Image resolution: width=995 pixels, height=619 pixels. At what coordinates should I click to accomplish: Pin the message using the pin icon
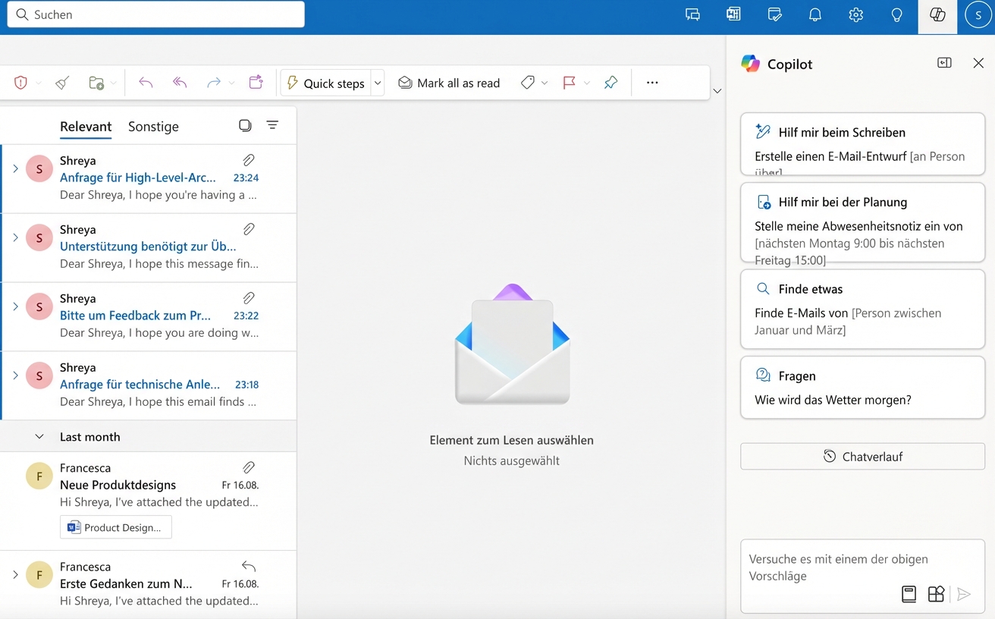coord(610,83)
